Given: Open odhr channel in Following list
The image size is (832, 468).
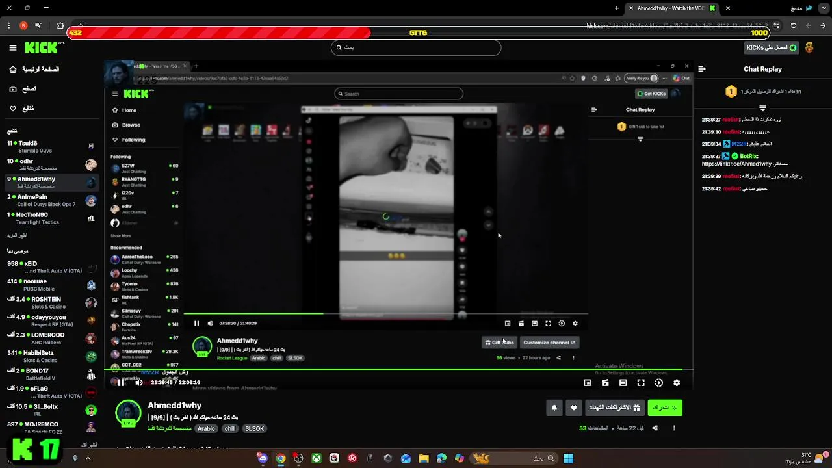Looking at the screenshot, I should pos(51,164).
